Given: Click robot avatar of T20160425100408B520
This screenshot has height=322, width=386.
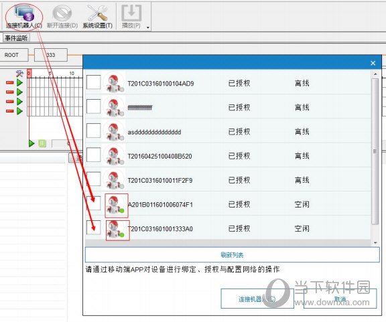Looking at the screenshot, I should [x=114, y=155].
